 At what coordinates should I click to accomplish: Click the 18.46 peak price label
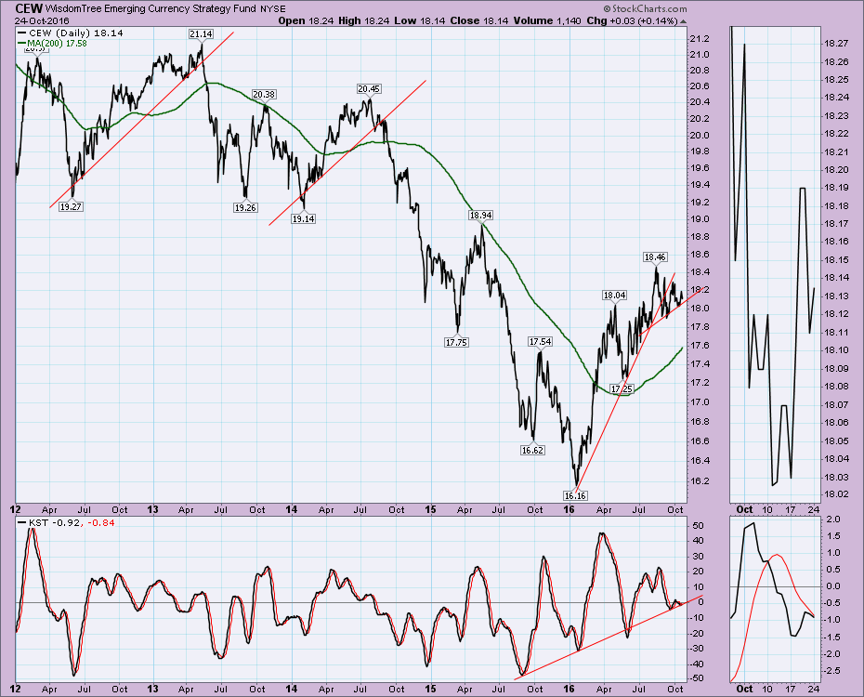point(655,256)
